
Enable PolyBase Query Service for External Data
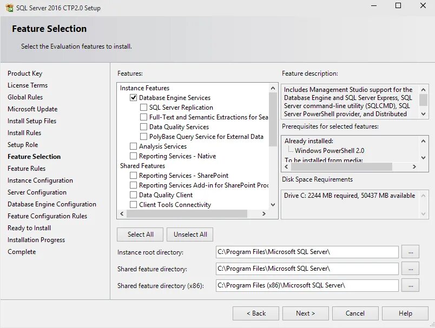[x=143, y=136]
